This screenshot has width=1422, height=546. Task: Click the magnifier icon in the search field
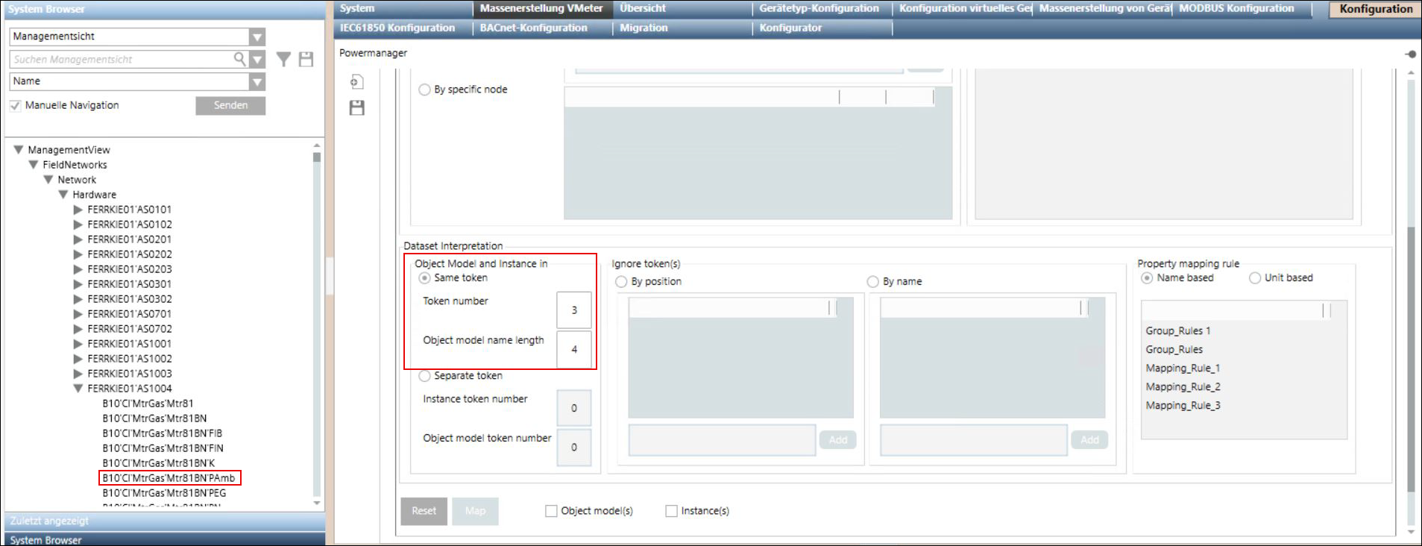pos(239,59)
